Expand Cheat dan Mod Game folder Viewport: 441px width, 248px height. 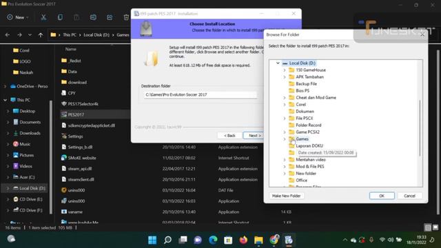point(285,98)
